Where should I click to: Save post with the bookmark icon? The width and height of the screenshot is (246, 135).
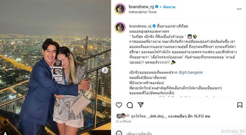(240, 105)
